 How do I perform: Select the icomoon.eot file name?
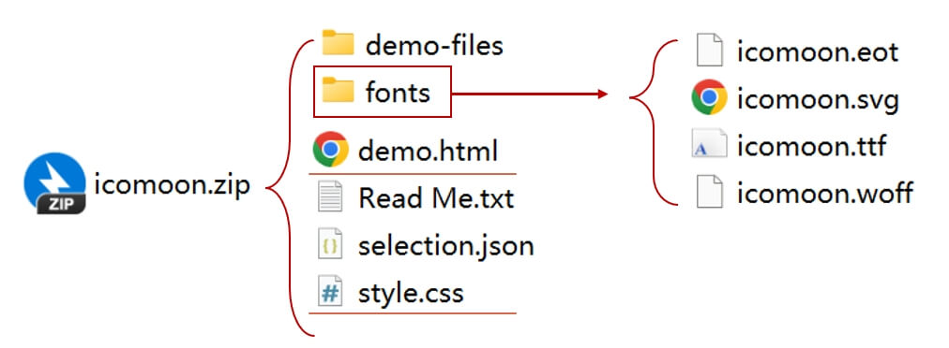(x=818, y=52)
